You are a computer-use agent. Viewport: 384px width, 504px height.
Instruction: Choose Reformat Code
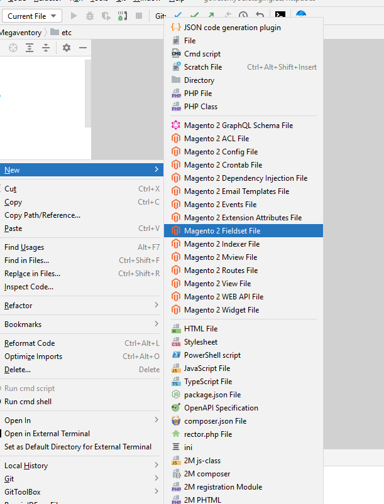82,343
